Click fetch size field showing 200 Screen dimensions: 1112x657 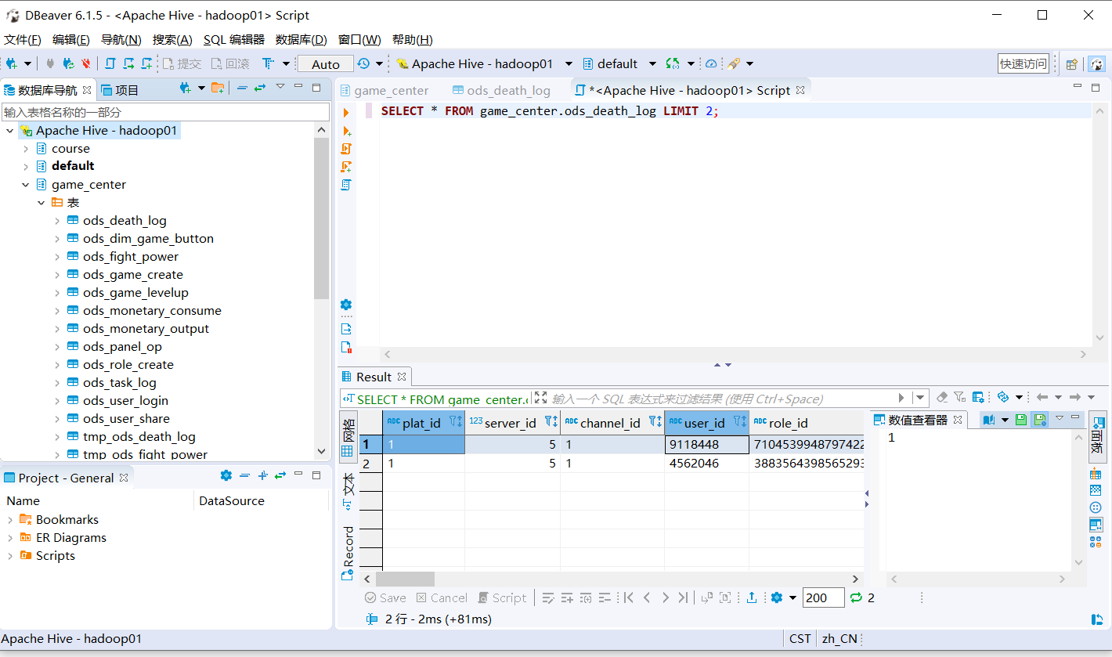pos(824,597)
